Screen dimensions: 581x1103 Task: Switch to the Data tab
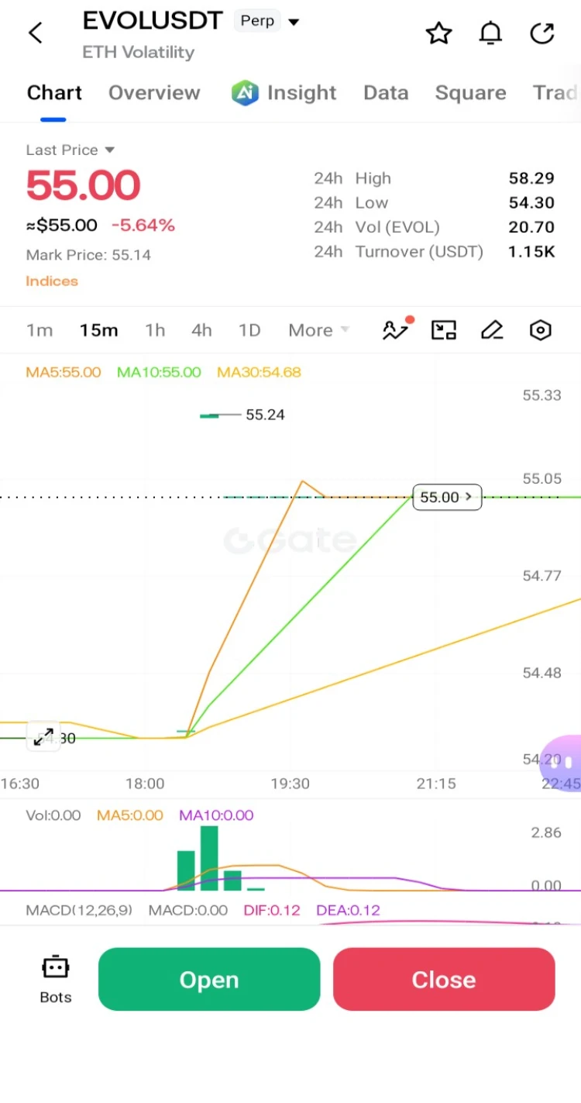tap(386, 93)
